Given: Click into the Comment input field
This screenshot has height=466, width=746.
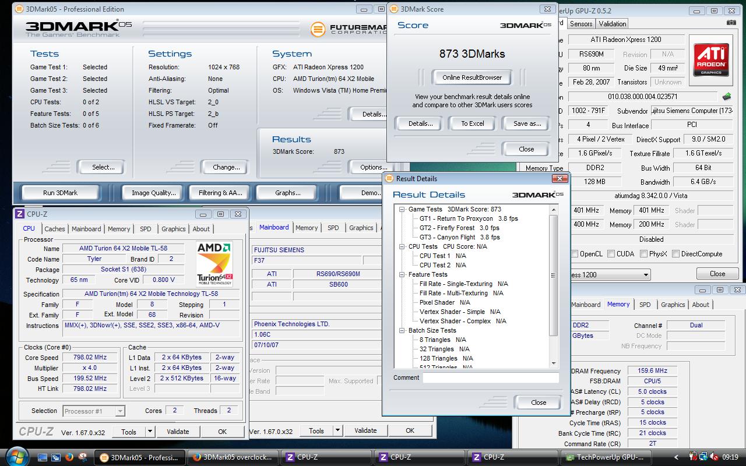Looking at the screenshot, I should (x=491, y=377).
